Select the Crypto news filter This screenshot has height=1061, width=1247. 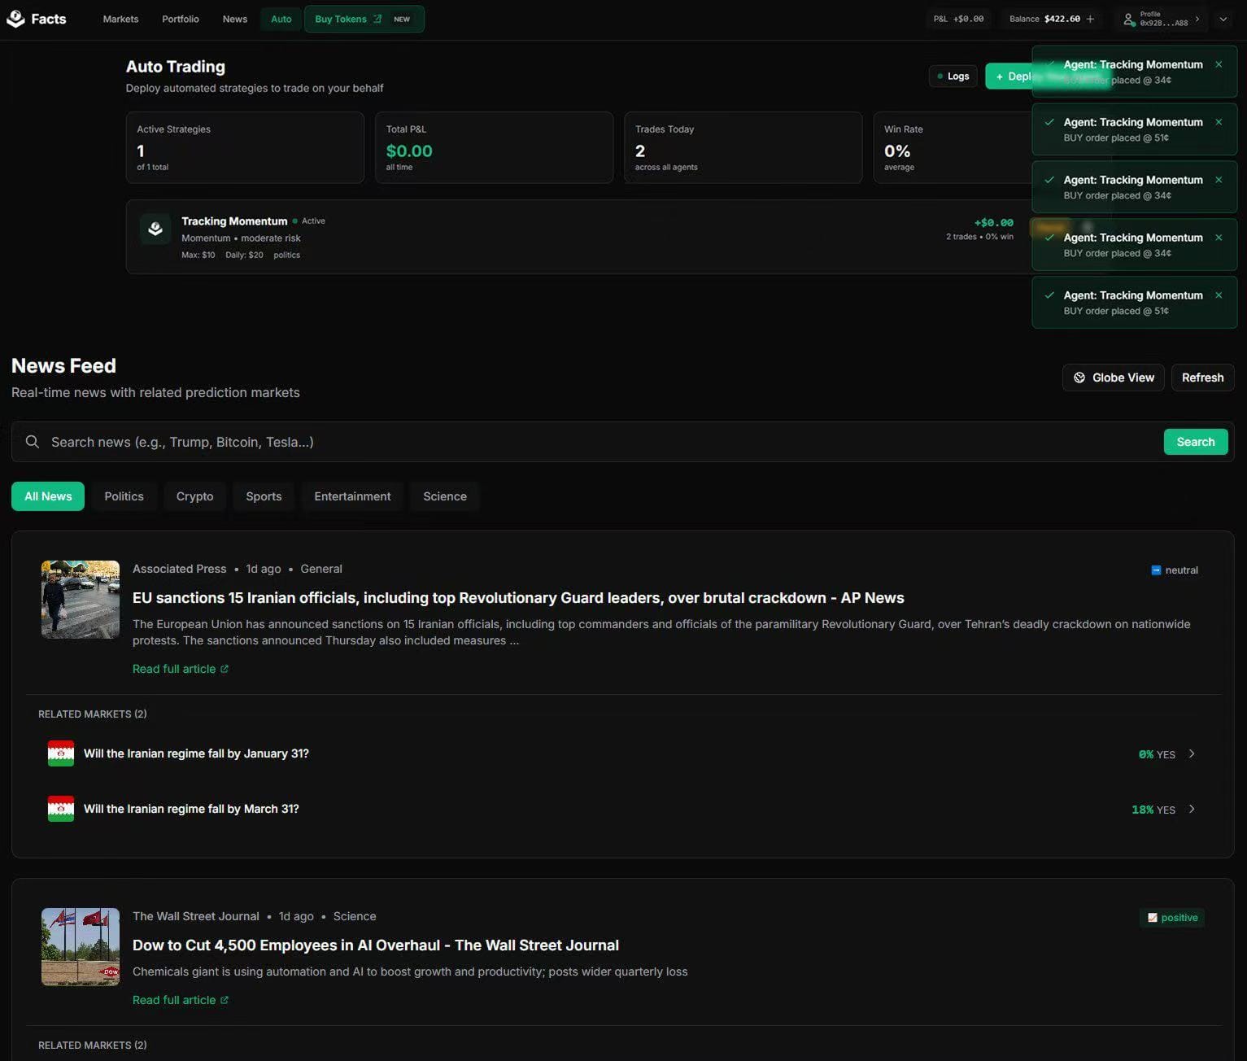194,496
